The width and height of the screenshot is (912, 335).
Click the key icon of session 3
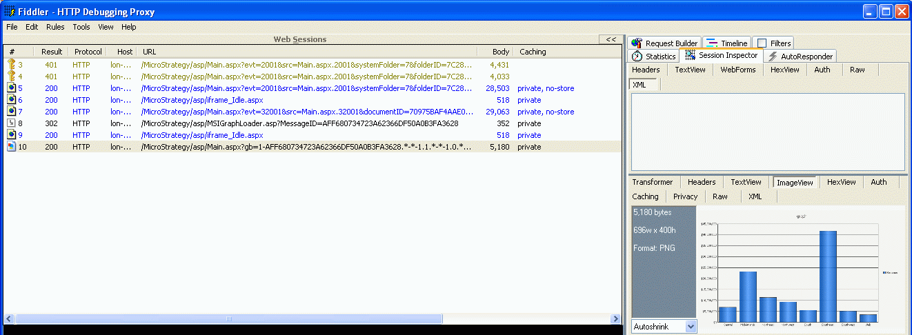coord(11,65)
